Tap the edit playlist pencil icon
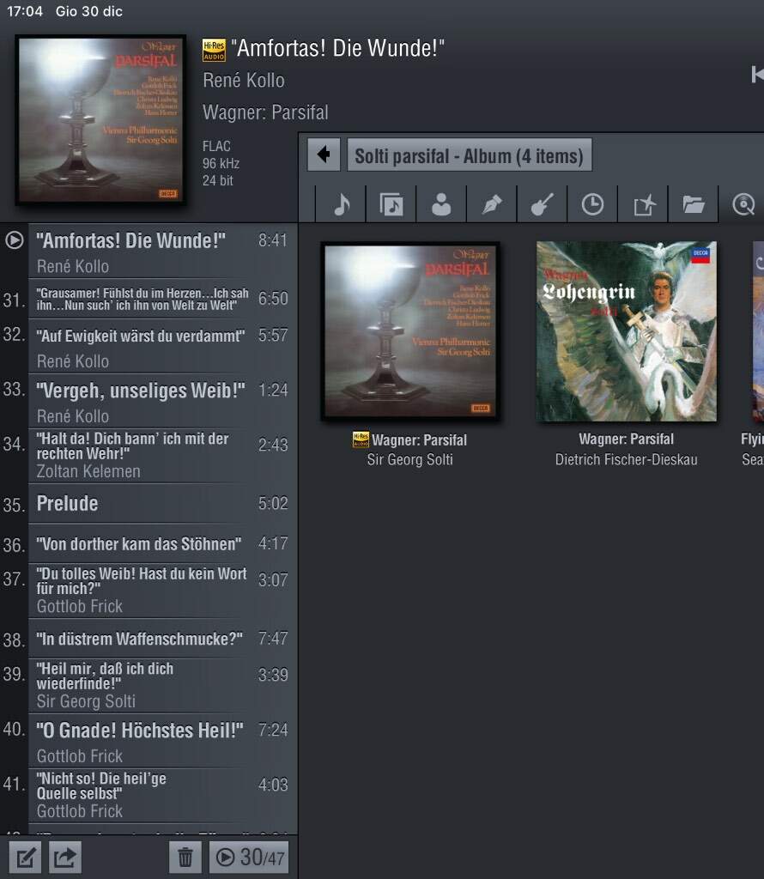This screenshot has width=764, height=879. click(x=25, y=858)
